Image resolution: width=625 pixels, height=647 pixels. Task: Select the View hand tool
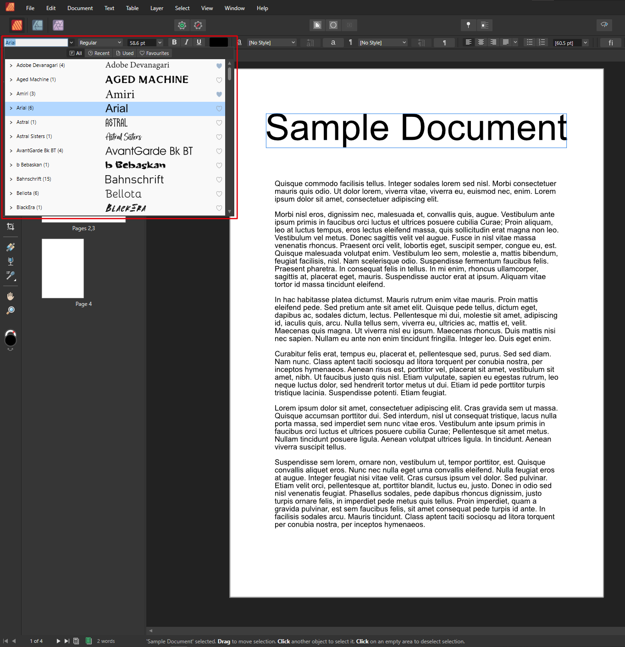(11, 296)
